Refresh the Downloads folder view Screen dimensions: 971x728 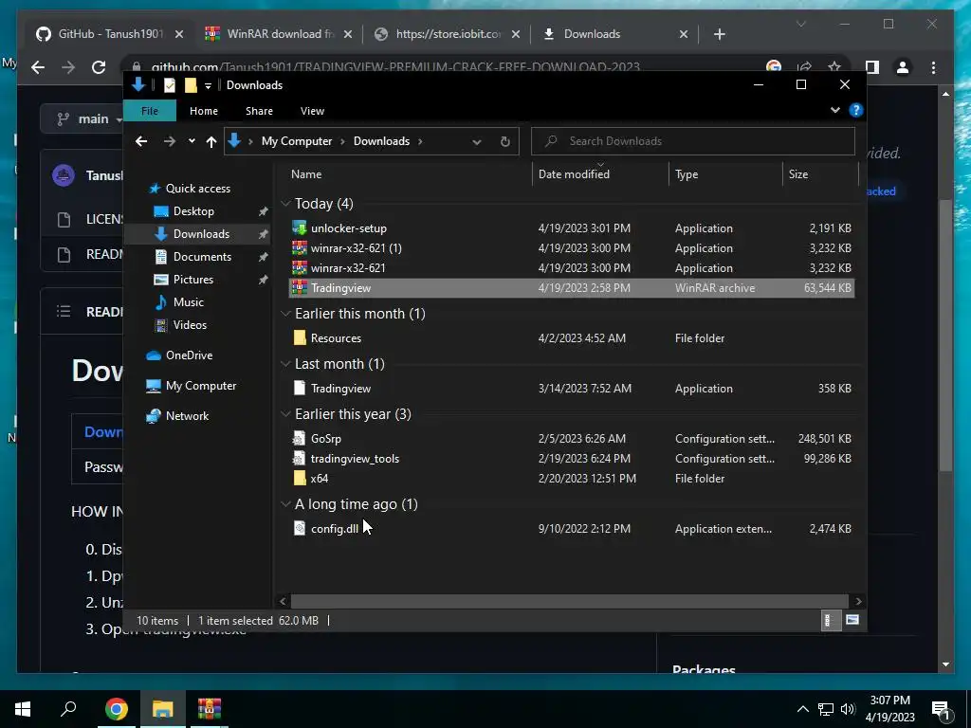point(504,142)
